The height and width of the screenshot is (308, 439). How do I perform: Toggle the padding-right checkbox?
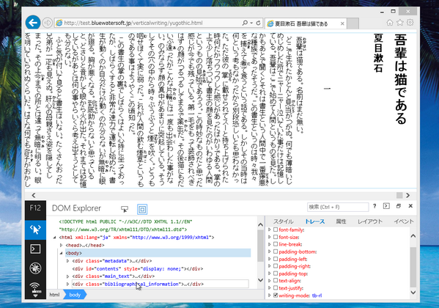(x=276, y=266)
